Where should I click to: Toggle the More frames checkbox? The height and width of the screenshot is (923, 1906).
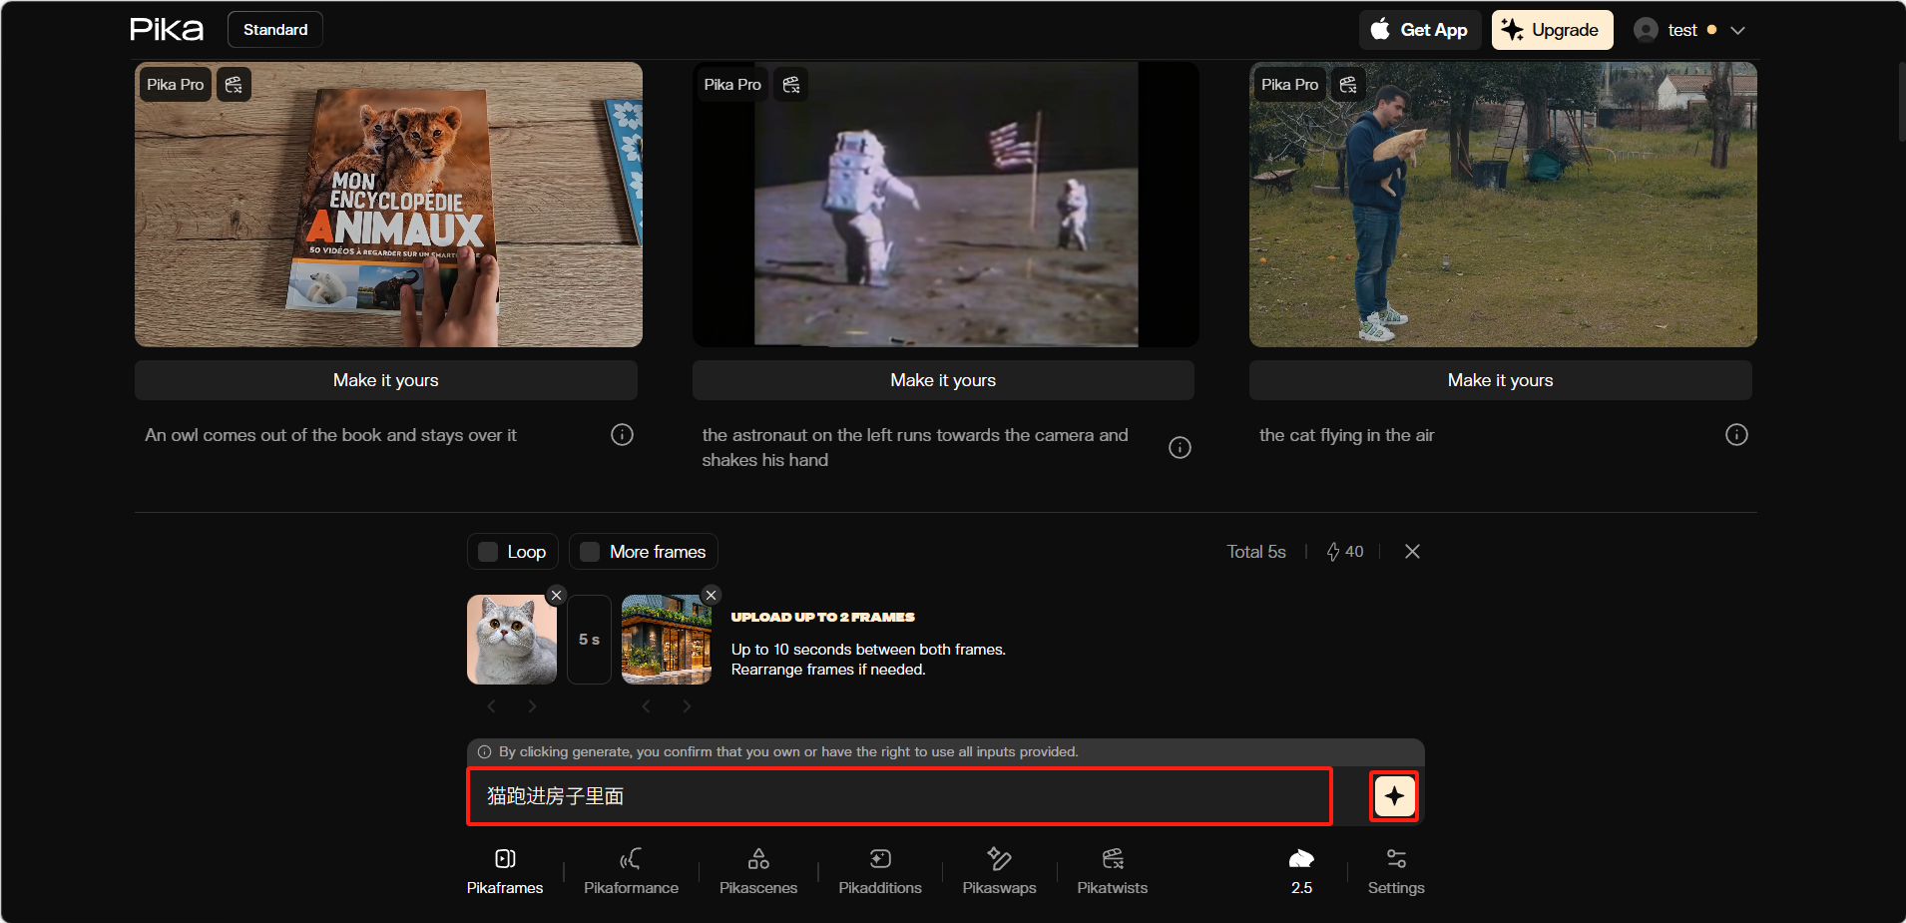pos(590,552)
